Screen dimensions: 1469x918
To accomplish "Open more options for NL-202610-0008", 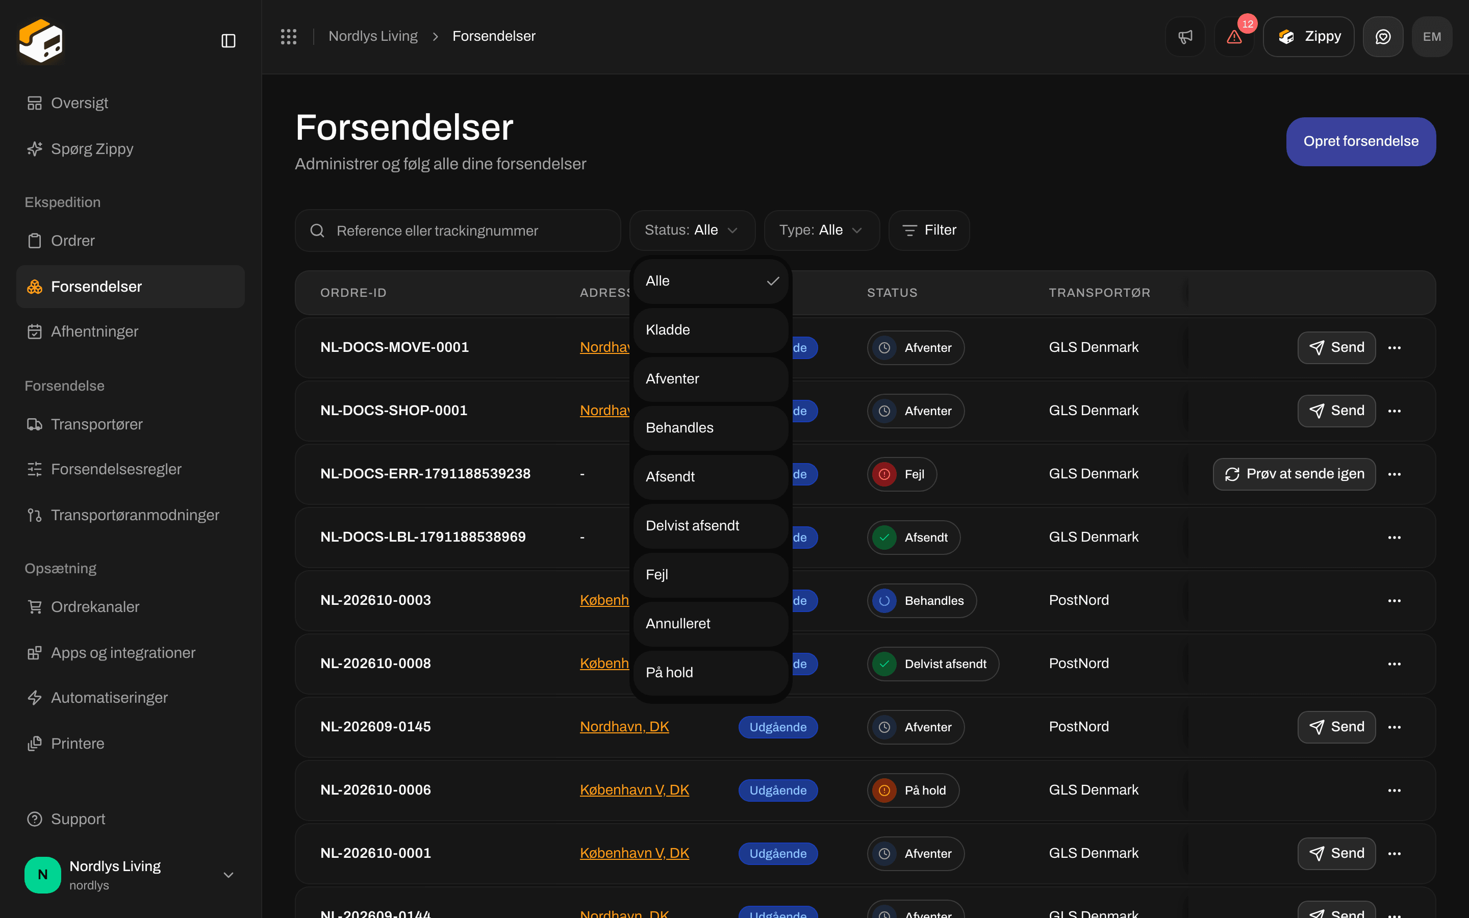I will tap(1395, 664).
